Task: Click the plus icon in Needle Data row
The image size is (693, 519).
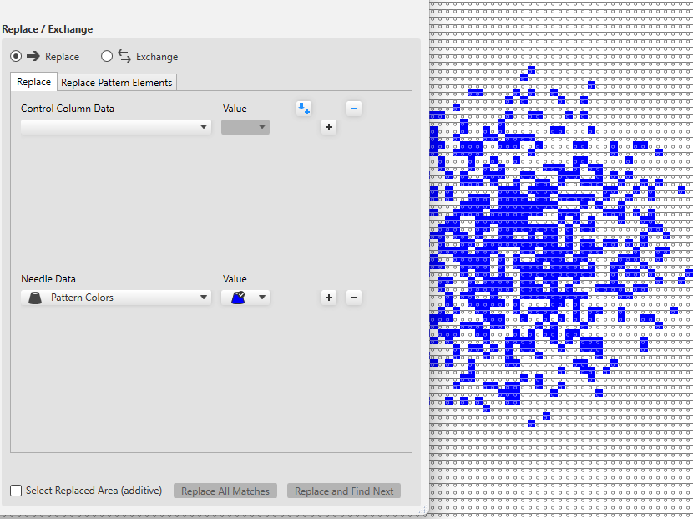Action: (x=329, y=297)
